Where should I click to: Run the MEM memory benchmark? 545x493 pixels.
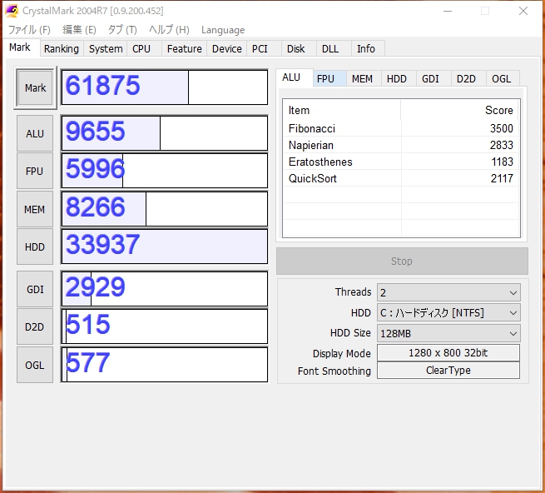[x=35, y=209]
